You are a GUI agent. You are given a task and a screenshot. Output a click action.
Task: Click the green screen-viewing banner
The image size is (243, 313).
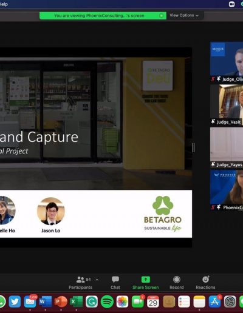[103, 16]
